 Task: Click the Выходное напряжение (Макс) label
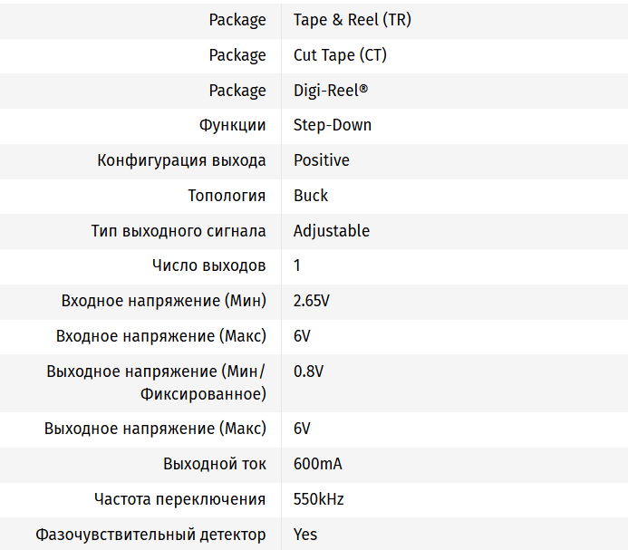[x=155, y=429]
